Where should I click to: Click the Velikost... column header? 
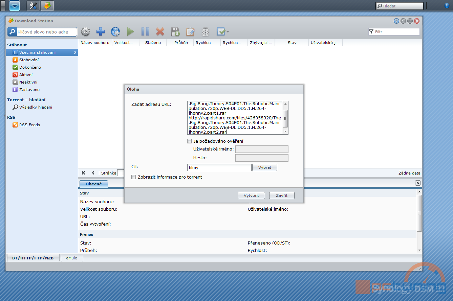pyautogui.click(x=126, y=43)
